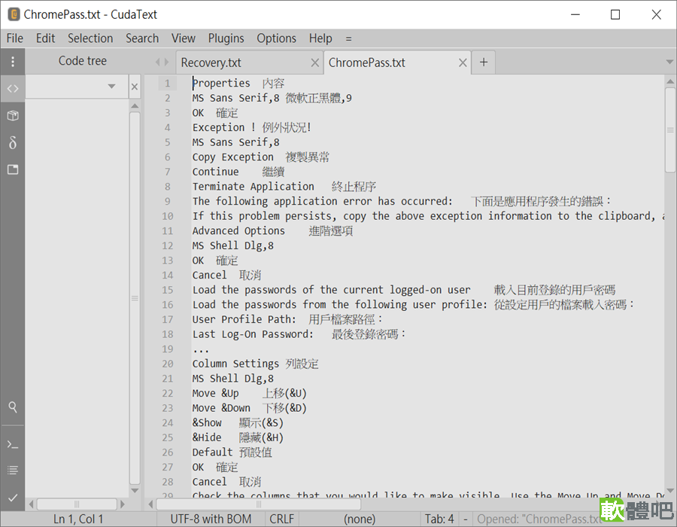Open the Search magnifier panel in sidebar
Viewport: 677px width, 527px height.
click(x=13, y=407)
